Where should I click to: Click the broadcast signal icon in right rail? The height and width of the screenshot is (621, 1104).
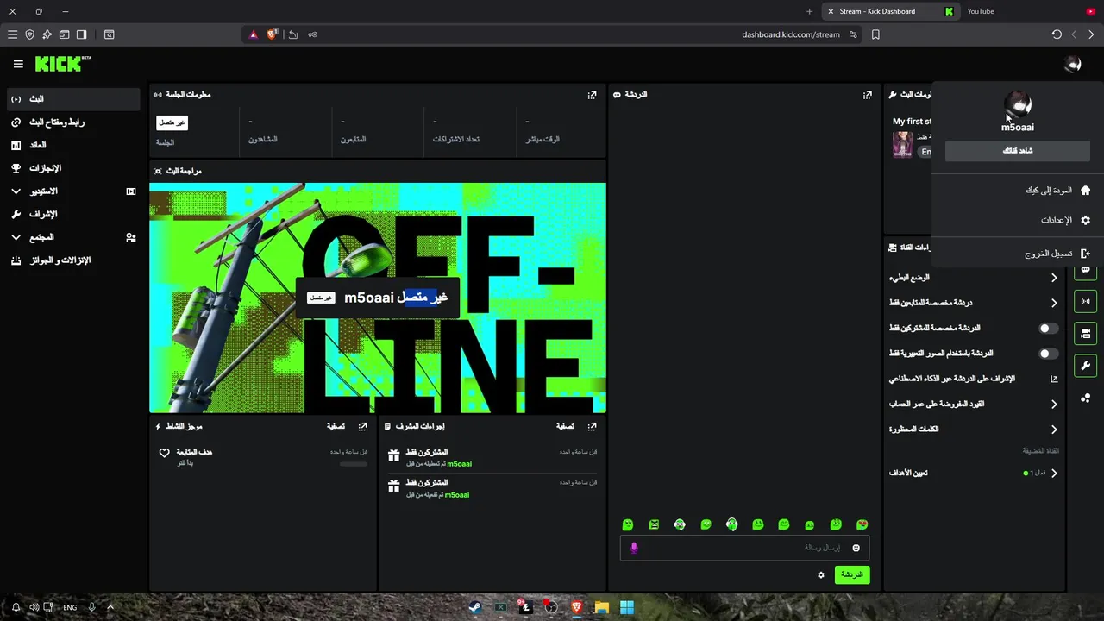(1085, 301)
